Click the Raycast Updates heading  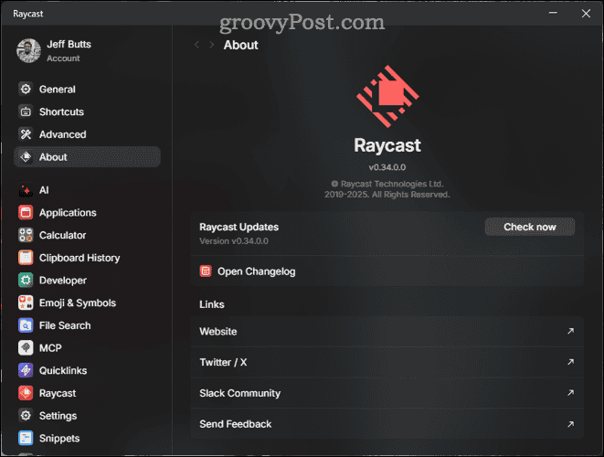coord(238,227)
